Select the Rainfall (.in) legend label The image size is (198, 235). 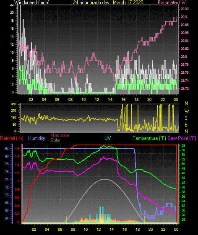[x=12, y=138]
